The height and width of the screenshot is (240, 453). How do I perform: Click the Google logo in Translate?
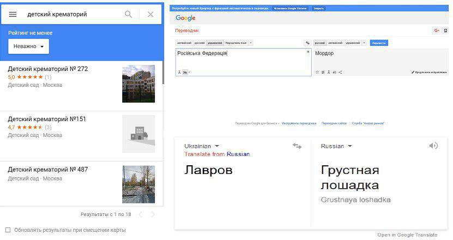coord(185,18)
